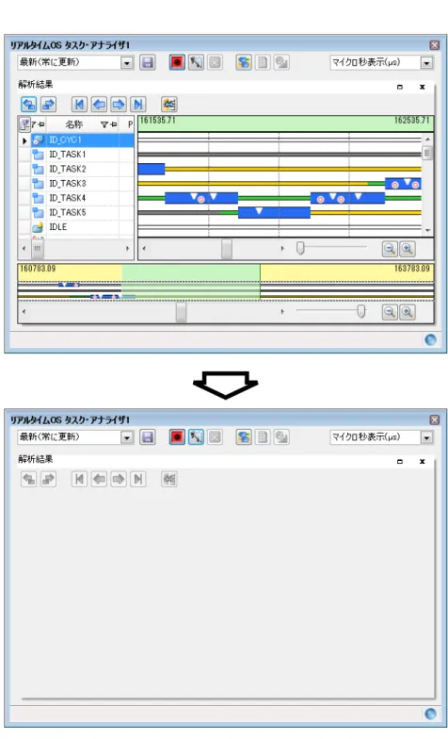This screenshot has width=448, height=739.
Task: Click the overview timeline zoom slider handle
Action: 361,311
